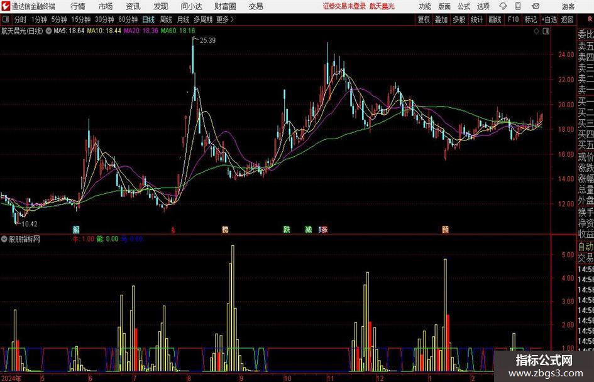The image size is (594, 382).
Task: Add stock with +自选 button
Action: click(549, 19)
